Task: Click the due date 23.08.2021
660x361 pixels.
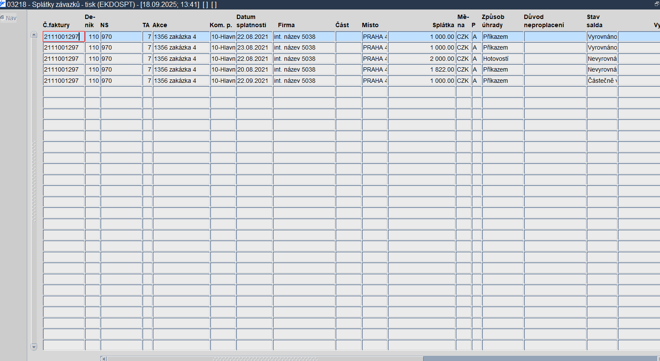Action: pyautogui.click(x=254, y=47)
